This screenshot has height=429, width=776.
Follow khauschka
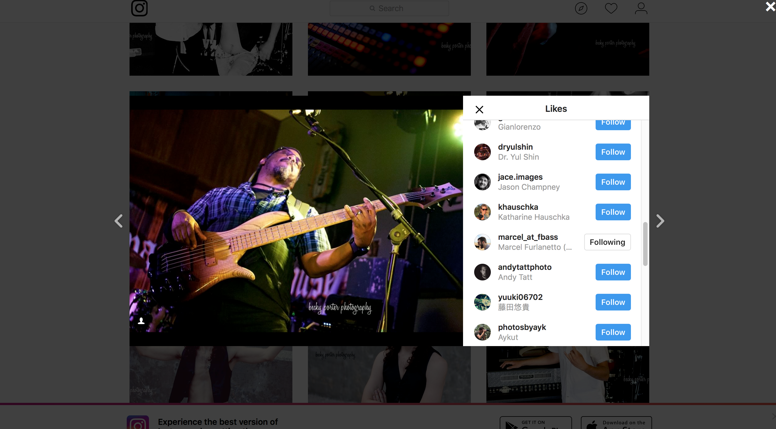coord(613,212)
